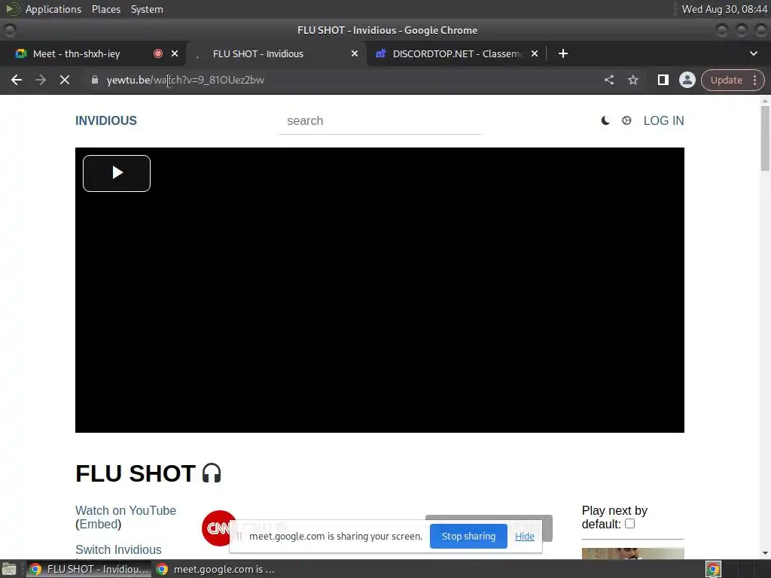View site info via the lock icon

click(x=95, y=80)
